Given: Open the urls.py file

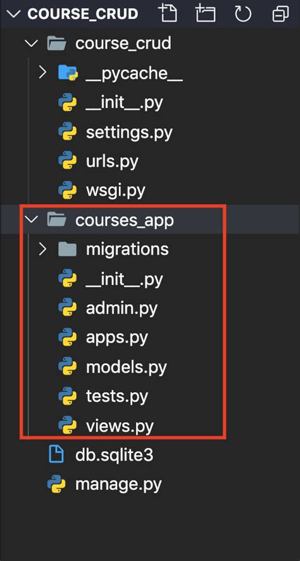Looking at the screenshot, I should (x=112, y=162).
